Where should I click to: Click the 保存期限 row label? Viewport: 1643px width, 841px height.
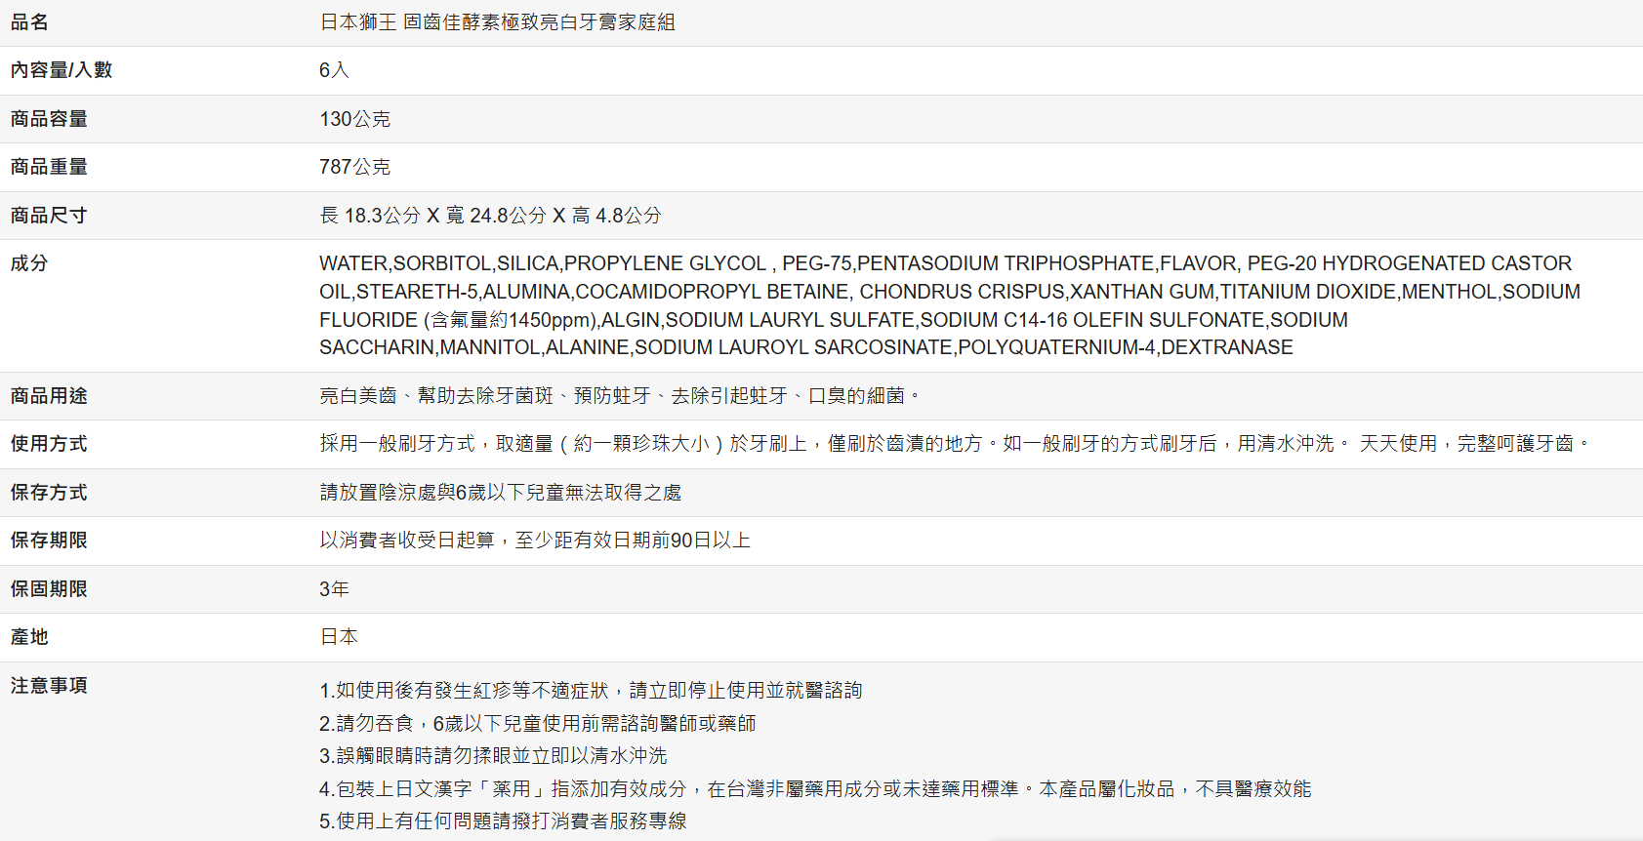(x=49, y=541)
